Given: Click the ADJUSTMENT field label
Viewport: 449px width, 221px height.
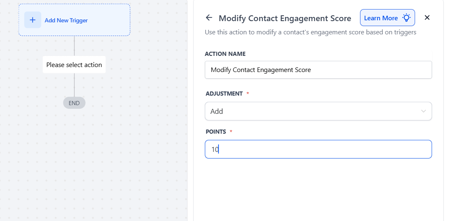Looking at the screenshot, I should 224,94.
